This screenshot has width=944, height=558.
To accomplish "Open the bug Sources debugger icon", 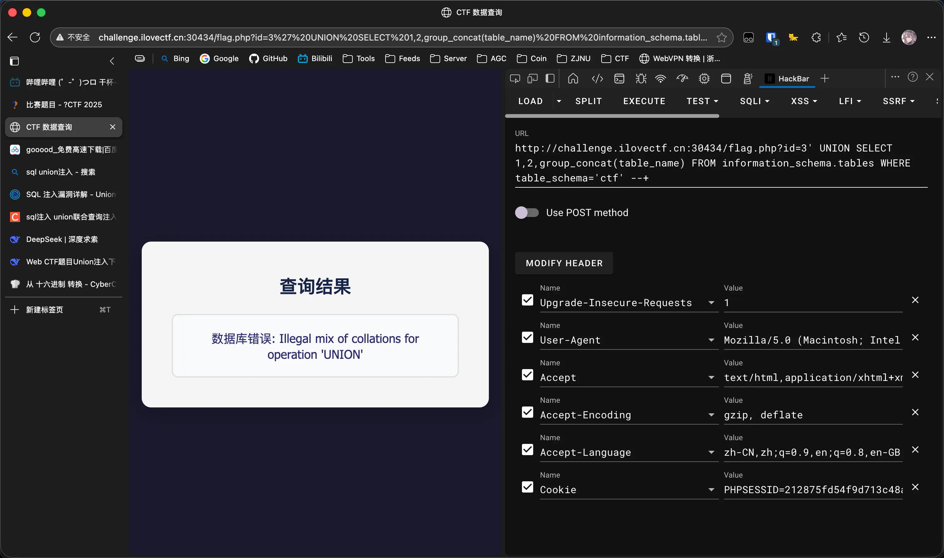I will point(641,79).
